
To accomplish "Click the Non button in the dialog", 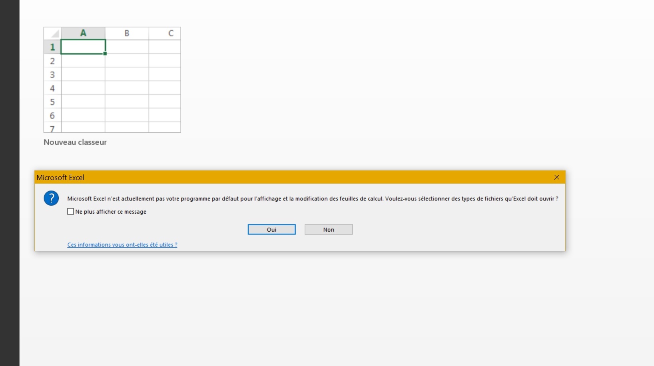I will (328, 230).
